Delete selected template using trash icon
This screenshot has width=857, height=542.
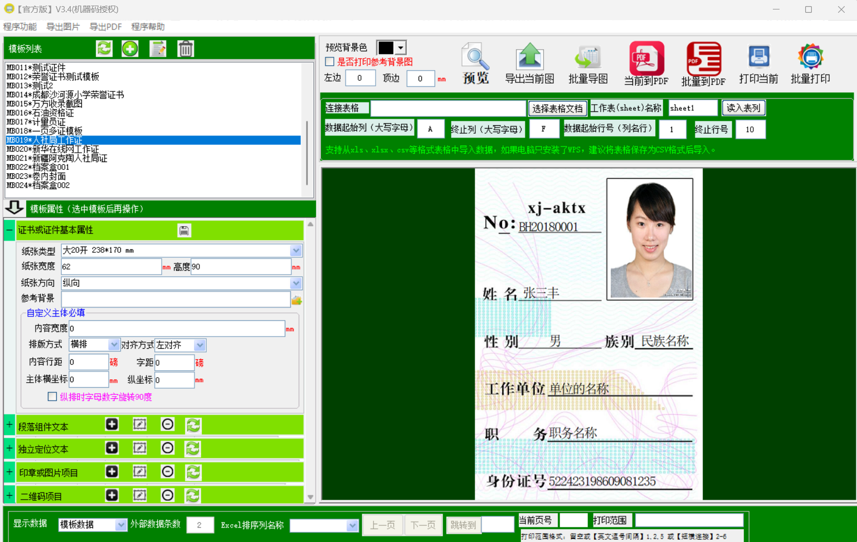point(186,48)
